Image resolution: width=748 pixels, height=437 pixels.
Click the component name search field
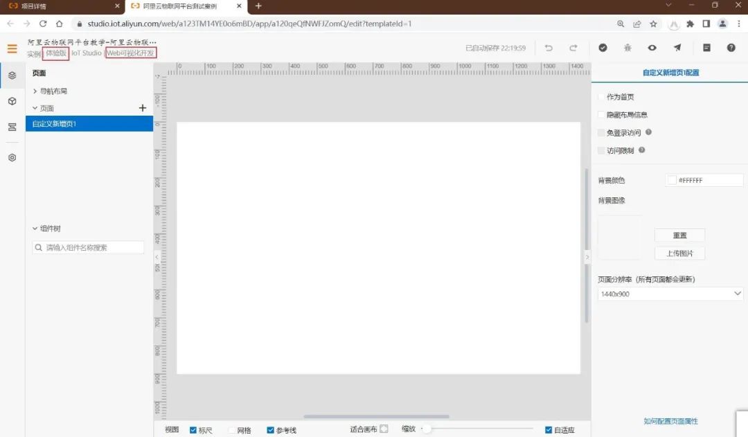point(88,247)
